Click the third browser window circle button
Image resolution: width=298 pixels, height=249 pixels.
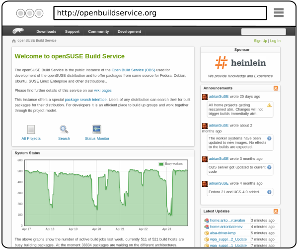point(39,13)
